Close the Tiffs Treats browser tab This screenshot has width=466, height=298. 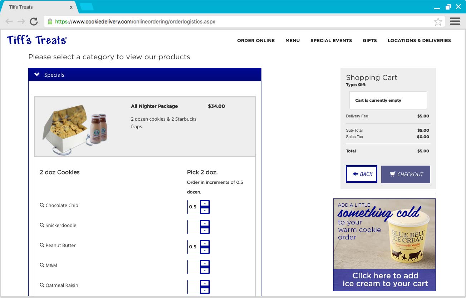pos(71,7)
